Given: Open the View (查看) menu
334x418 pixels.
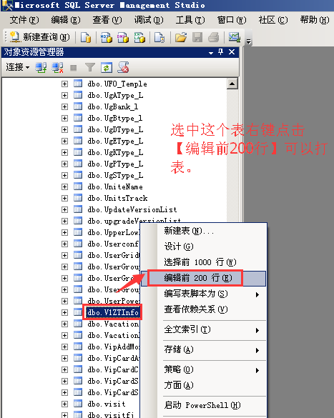Looking at the screenshot, I should (107, 20).
